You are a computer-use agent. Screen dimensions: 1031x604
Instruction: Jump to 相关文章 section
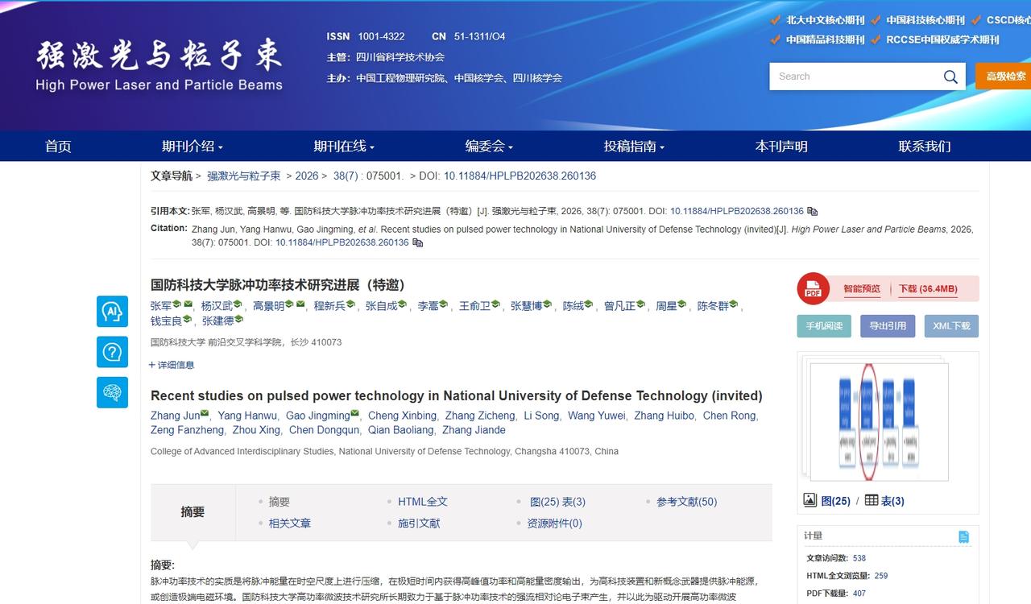290,523
